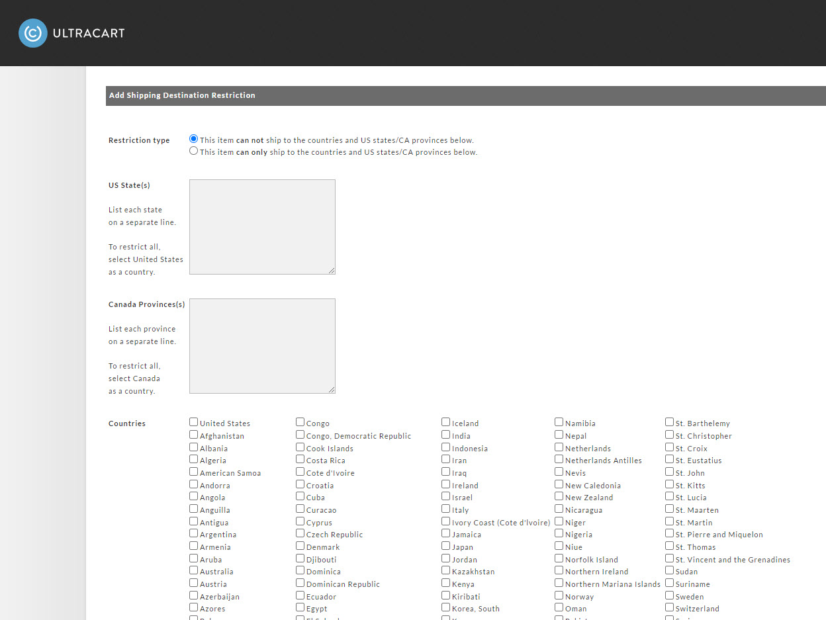Focus the US State(s) text area
The height and width of the screenshot is (620, 826).
click(262, 227)
